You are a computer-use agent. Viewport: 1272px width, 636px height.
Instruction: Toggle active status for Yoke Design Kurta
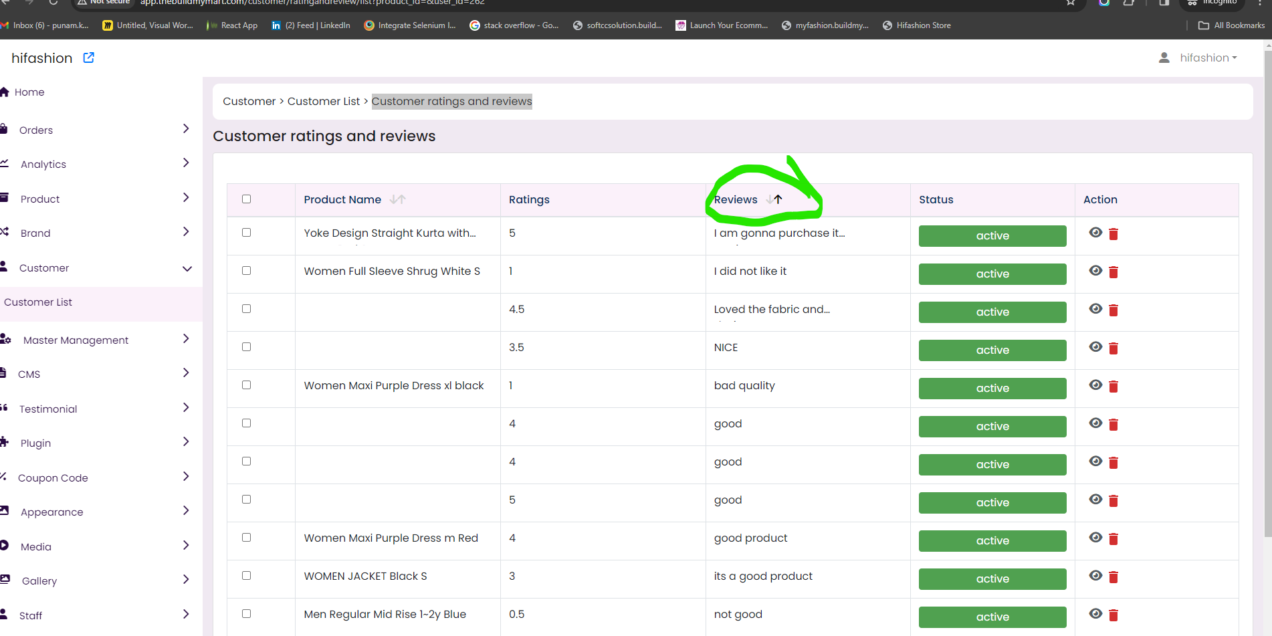tap(992, 236)
